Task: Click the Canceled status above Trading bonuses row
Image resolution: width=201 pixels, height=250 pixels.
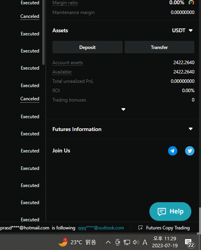Action: tap(30, 99)
